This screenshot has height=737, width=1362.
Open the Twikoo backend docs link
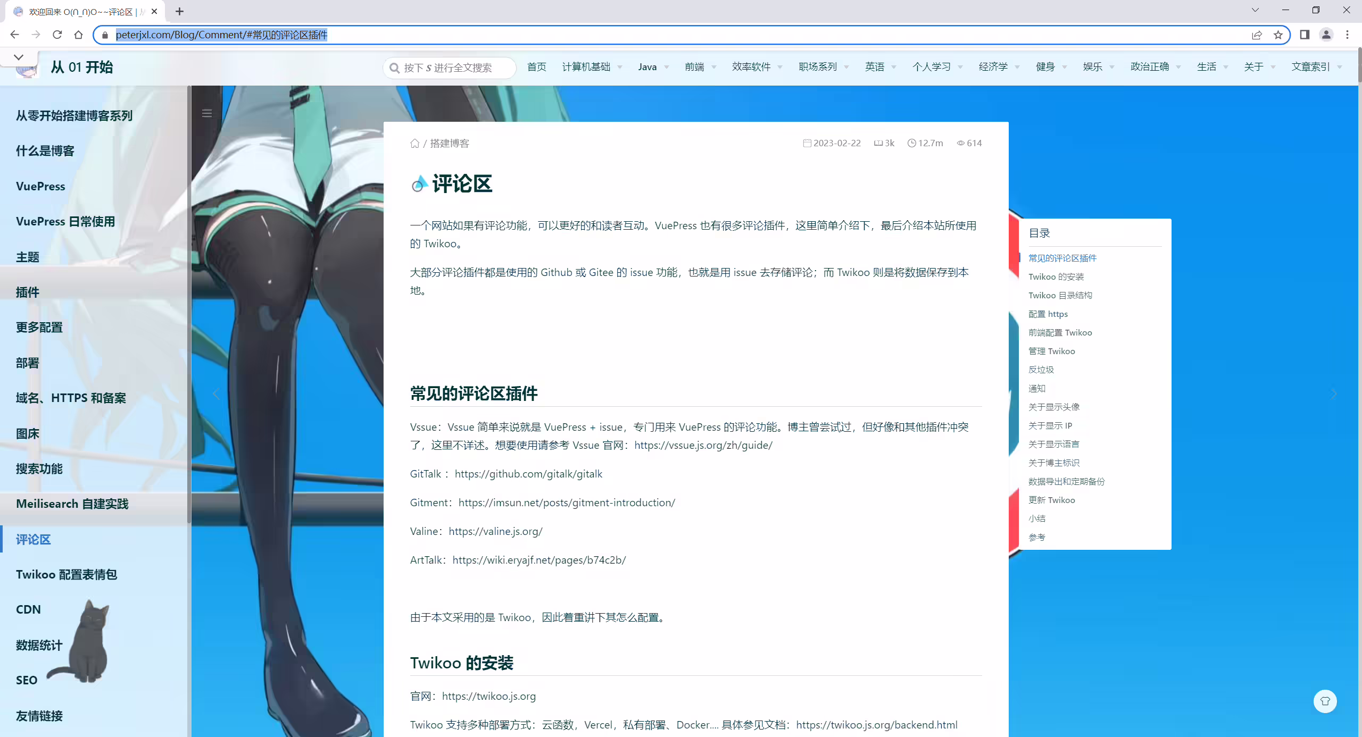point(877,725)
